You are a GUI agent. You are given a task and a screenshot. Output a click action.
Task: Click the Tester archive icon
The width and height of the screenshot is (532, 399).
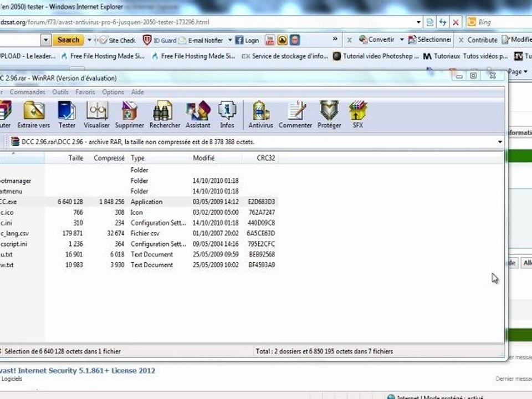[x=67, y=114]
